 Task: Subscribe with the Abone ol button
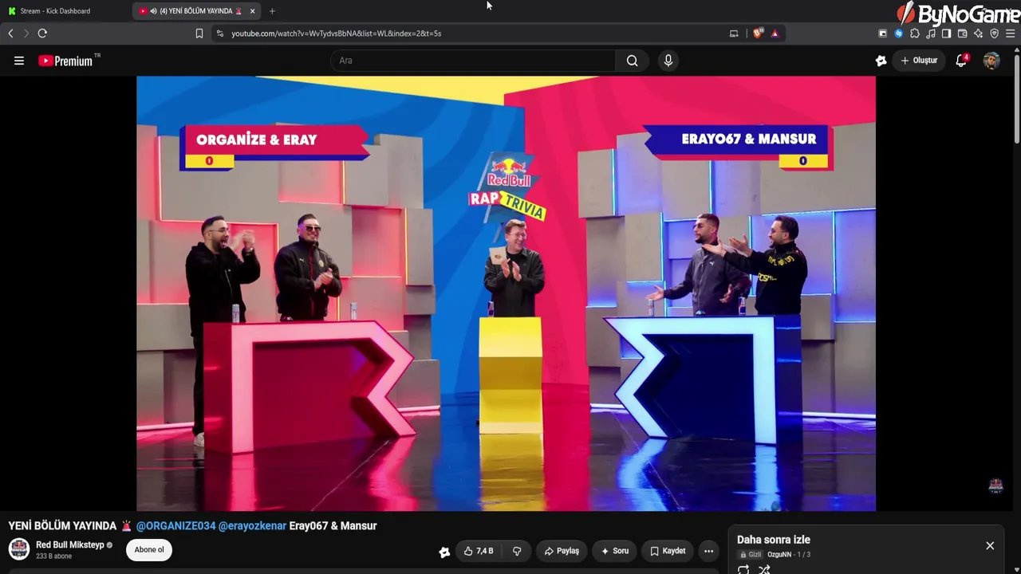149,550
